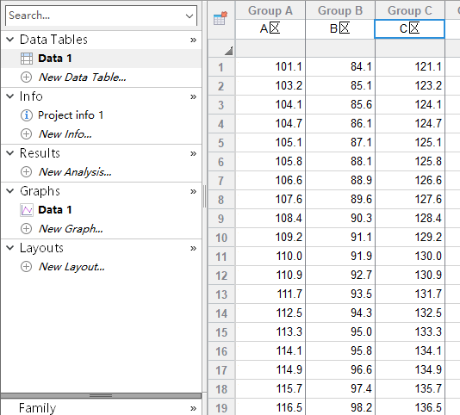Select row header 1
The height and width of the screenshot is (415, 460).
click(x=221, y=67)
